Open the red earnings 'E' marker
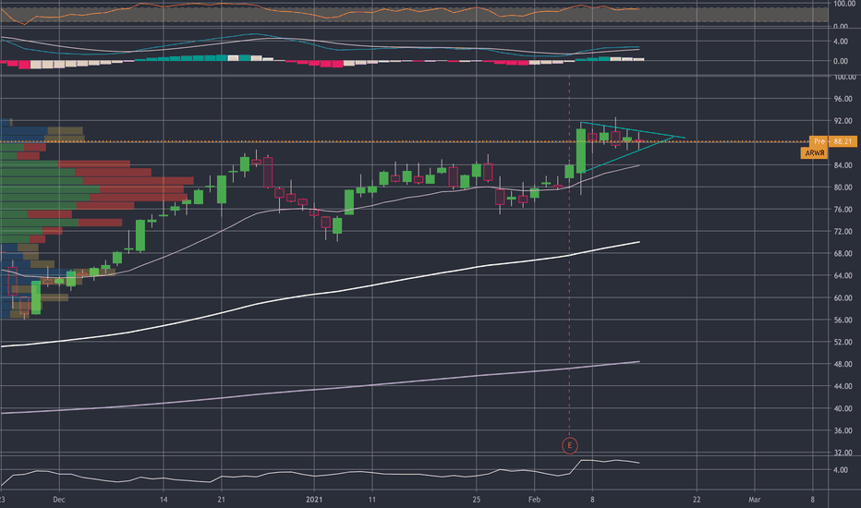 pyautogui.click(x=569, y=445)
